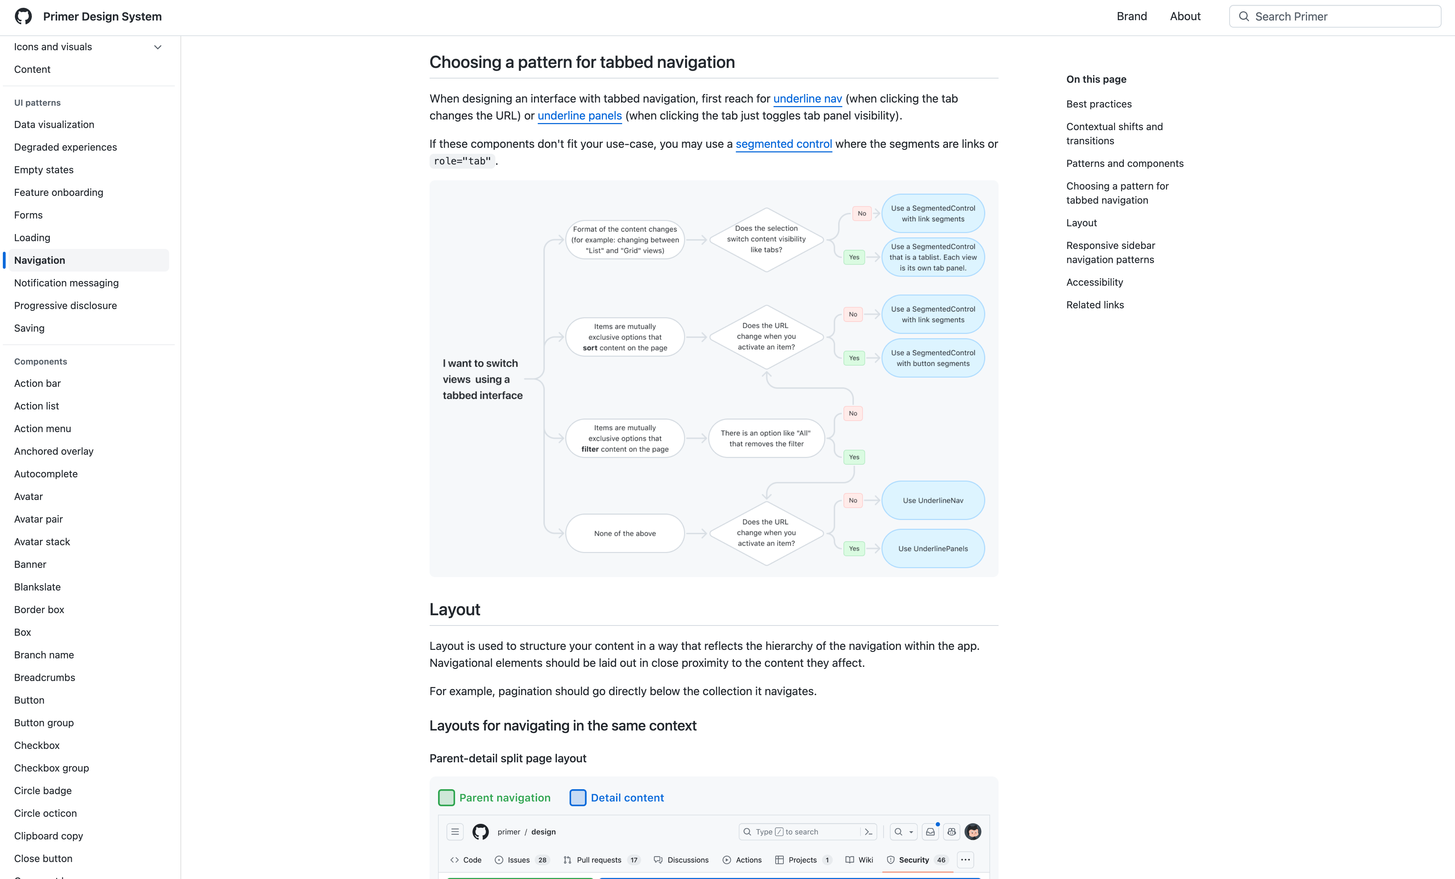Click the segmented control hyperlink in text
The height and width of the screenshot is (879, 1455).
pyautogui.click(x=783, y=144)
